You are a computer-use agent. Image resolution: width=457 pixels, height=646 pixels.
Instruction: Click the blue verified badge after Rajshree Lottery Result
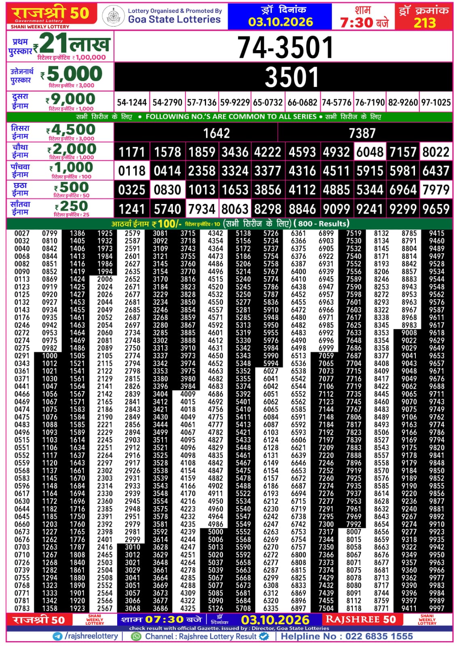(264, 636)
